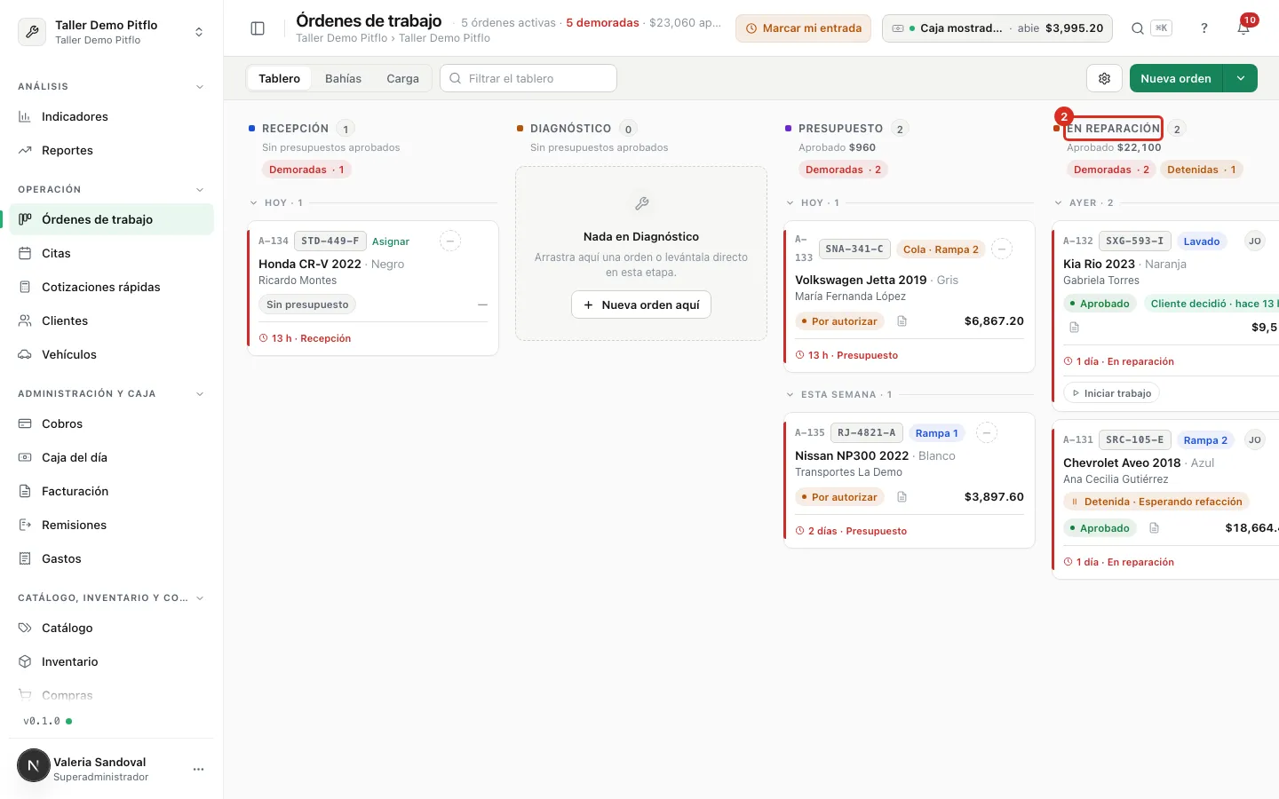Click Nueva orden button

click(1176, 78)
